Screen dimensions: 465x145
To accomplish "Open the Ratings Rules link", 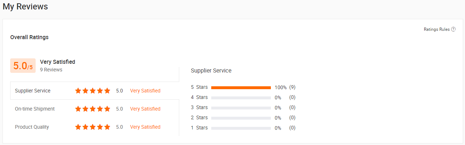I will [437, 29].
